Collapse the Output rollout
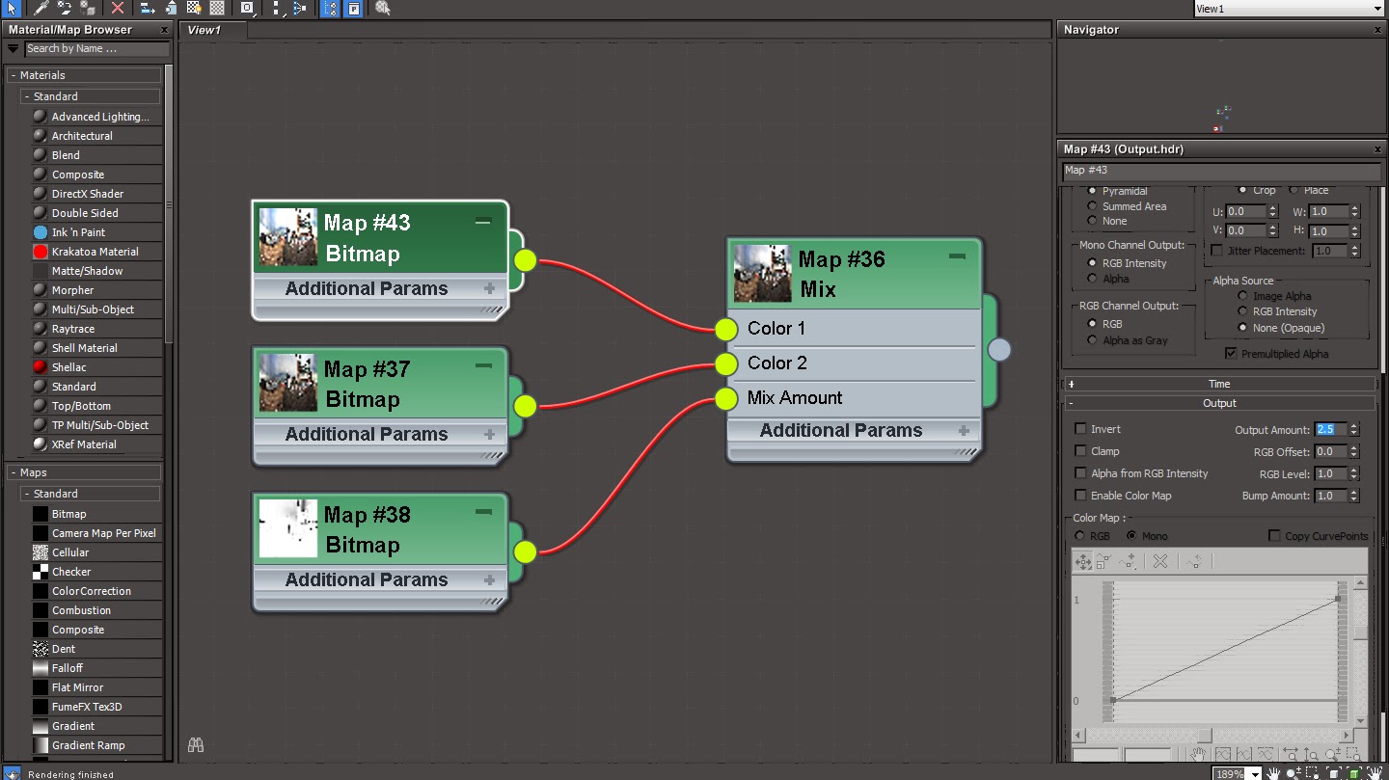Screen dimensions: 1389x780 click(x=1220, y=403)
